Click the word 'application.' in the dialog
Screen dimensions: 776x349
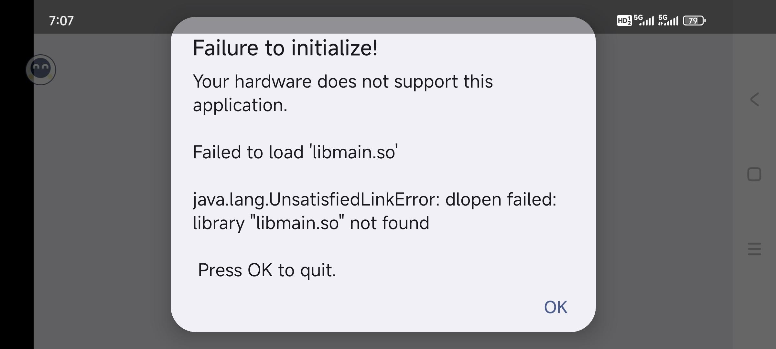click(x=240, y=105)
